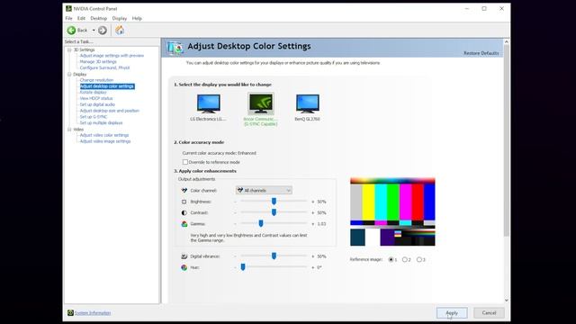This screenshot has height=324, width=576.
Task: Click the Contrast half-circle icon
Action: (x=184, y=212)
